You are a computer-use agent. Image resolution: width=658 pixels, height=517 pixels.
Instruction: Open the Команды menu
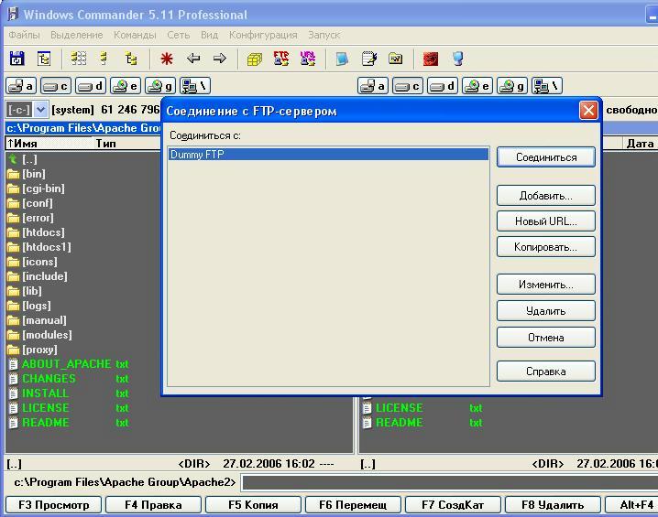click(x=135, y=35)
